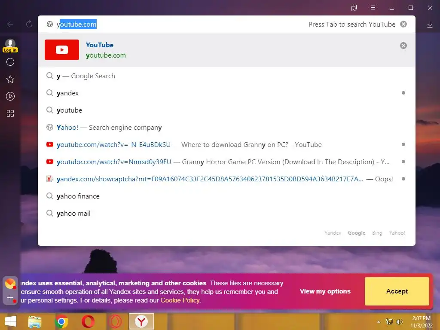This screenshot has width=440, height=330.
Task: Select 'y — Google Search' suggestion
Action: pos(226,76)
